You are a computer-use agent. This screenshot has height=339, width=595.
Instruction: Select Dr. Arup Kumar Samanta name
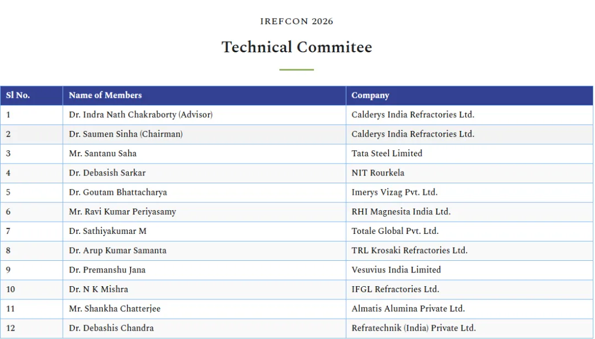117,250
